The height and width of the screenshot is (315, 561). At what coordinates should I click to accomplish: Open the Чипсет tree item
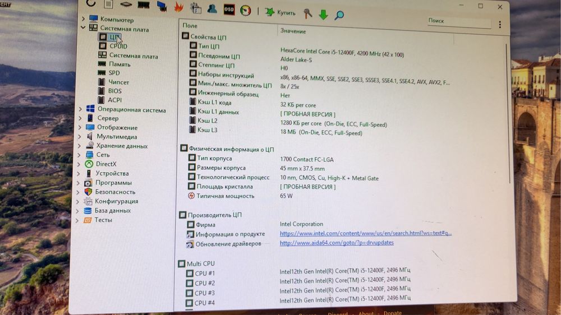[x=113, y=82]
